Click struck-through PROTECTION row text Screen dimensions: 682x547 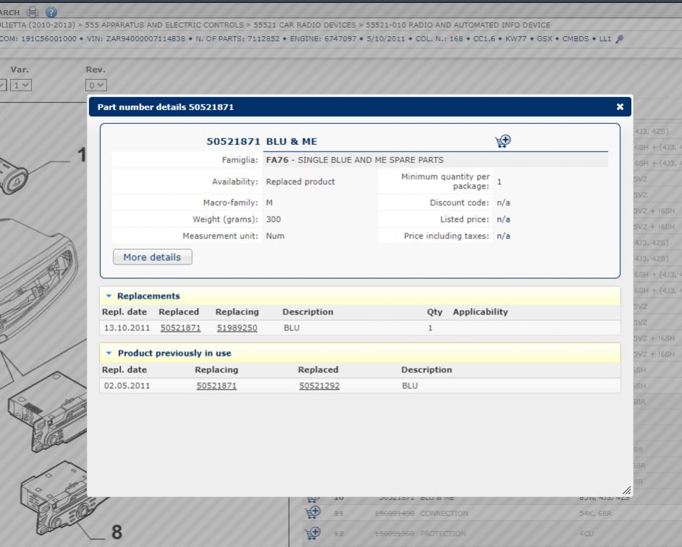(443, 533)
